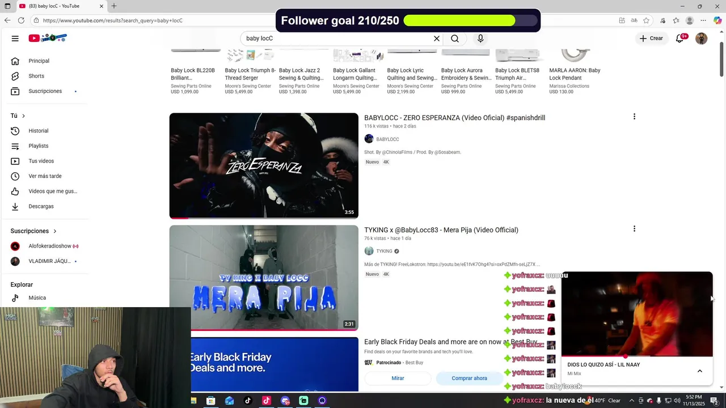Click the DIOS LO QUIZO ASÍ miniplayer title

(x=603, y=365)
